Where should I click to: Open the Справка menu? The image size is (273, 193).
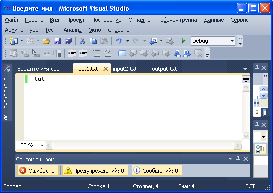tap(119, 30)
